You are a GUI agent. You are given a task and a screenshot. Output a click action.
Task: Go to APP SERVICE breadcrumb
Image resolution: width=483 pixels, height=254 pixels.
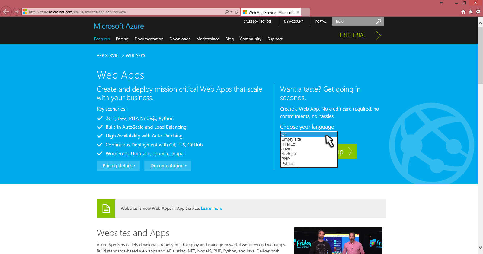pyautogui.click(x=109, y=55)
